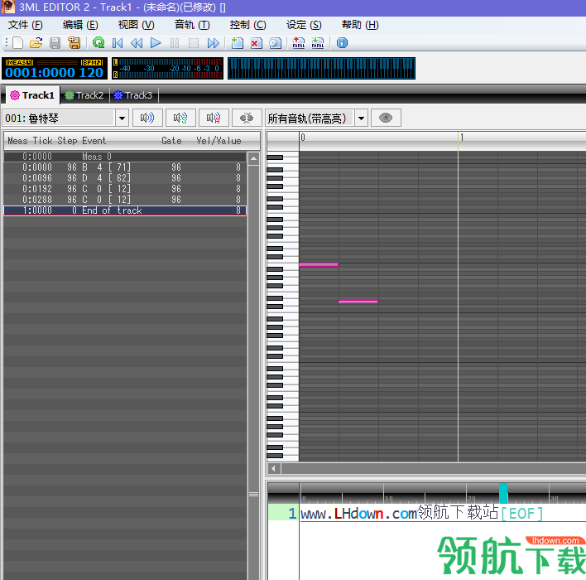This screenshot has width=586, height=580.
Task: Pause playback with the pause icon
Action: pos(175,43)
